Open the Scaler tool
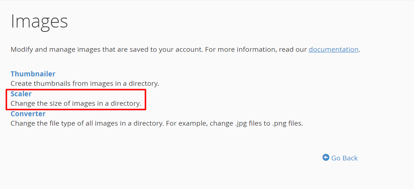The image size is (414, 189). click(x=21, y=94)
